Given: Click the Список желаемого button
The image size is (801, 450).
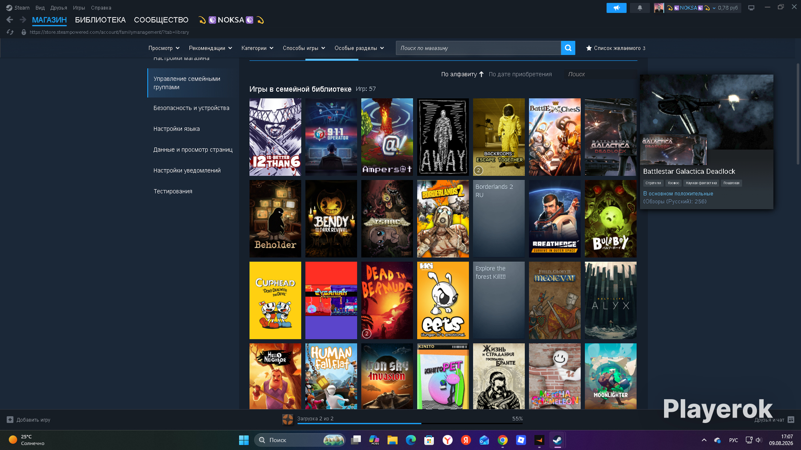Looking at the screenshot, I should pos(615,48).
